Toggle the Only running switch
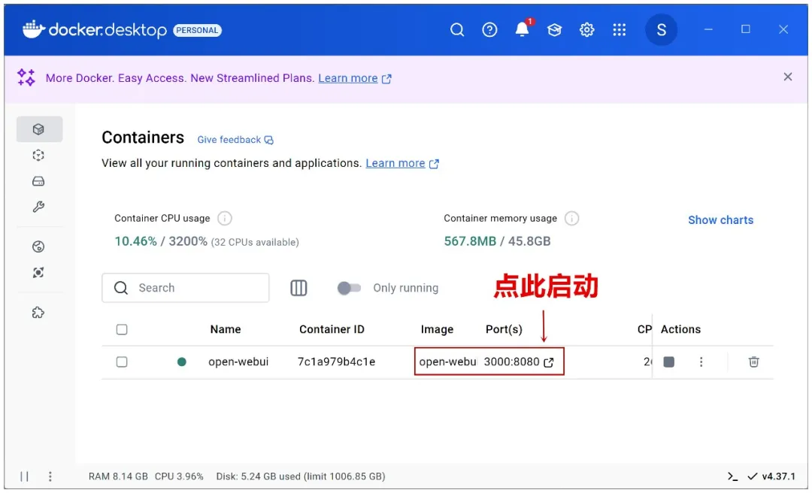812x493 pixels. [349, 288]
